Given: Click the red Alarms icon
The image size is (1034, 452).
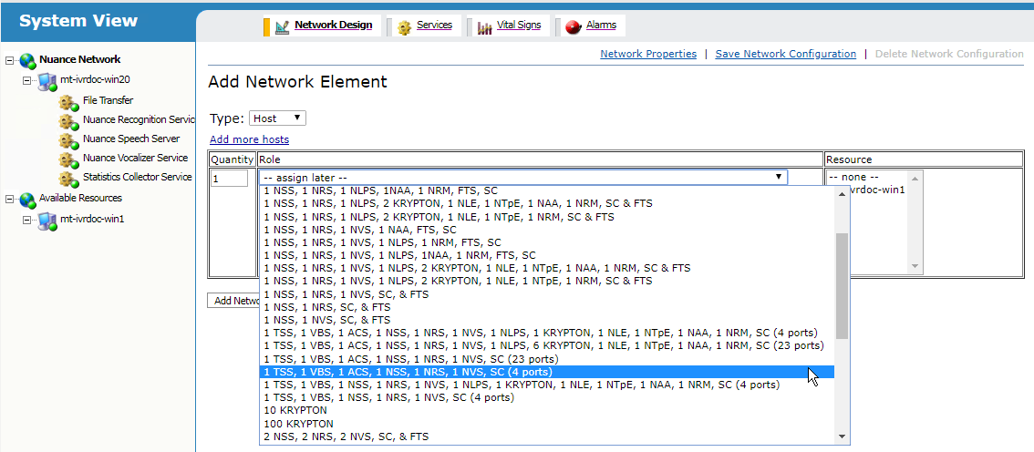Looking at the screenshot, I should (574, 27).
